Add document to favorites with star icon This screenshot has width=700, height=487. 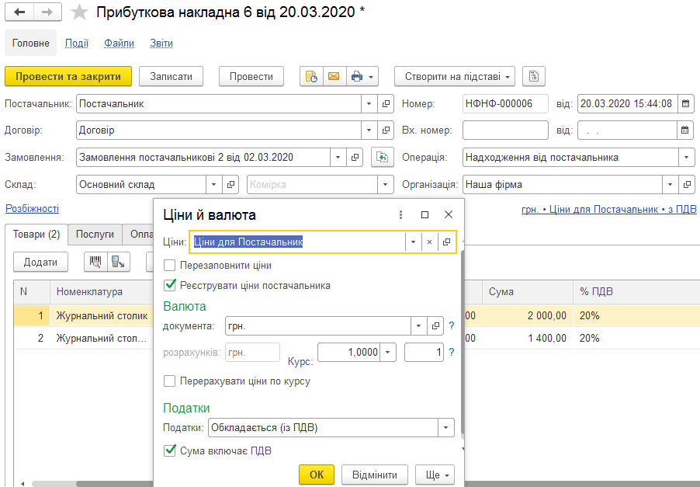(x=79, y=12)
